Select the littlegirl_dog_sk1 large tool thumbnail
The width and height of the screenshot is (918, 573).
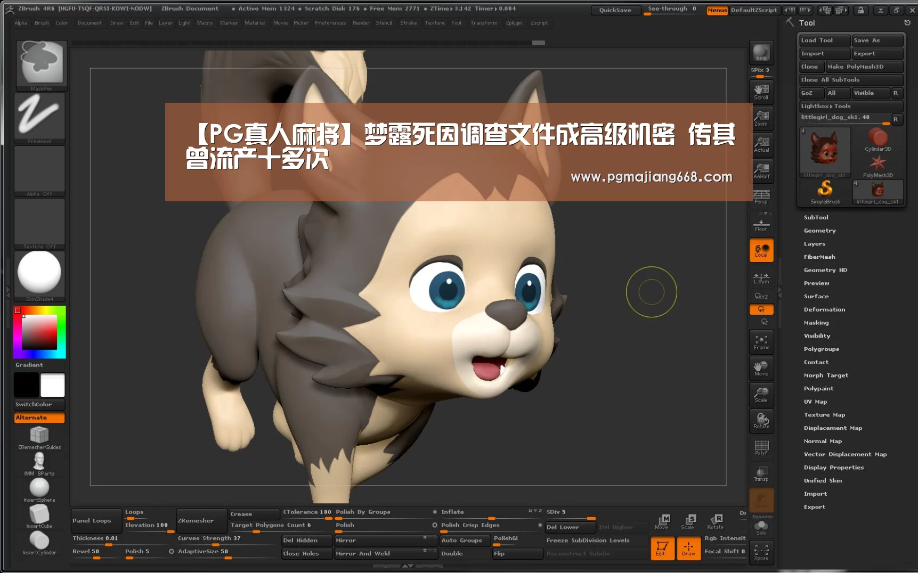pos(824,152)
